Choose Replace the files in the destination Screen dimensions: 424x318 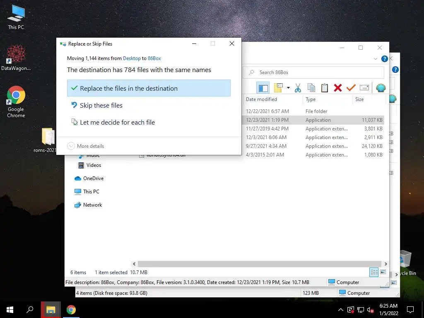[149, 88]
